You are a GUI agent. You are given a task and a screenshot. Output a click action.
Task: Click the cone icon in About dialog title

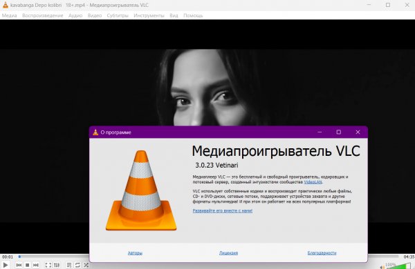click(x=95, y=132)
